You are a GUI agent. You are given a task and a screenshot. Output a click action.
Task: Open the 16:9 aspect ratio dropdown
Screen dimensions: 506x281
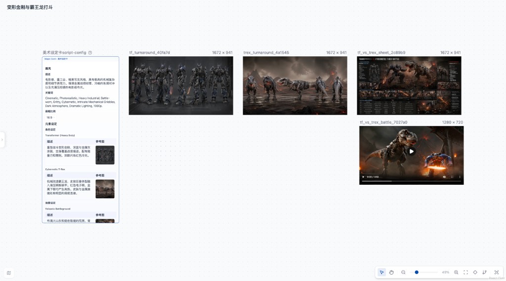pos(50,118)
